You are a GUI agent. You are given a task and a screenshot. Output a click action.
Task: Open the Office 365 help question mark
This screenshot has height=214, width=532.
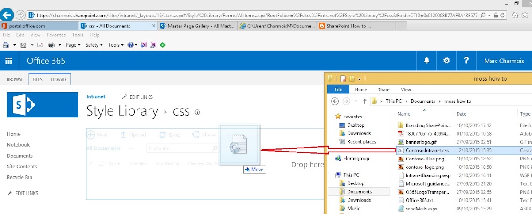click(x=466, y=61)
